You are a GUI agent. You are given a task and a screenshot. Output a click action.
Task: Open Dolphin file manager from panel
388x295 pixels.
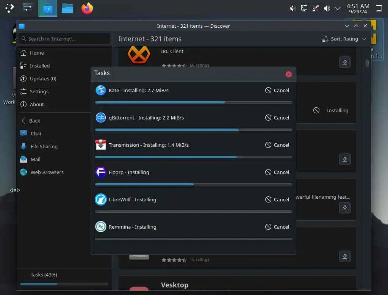67,8
